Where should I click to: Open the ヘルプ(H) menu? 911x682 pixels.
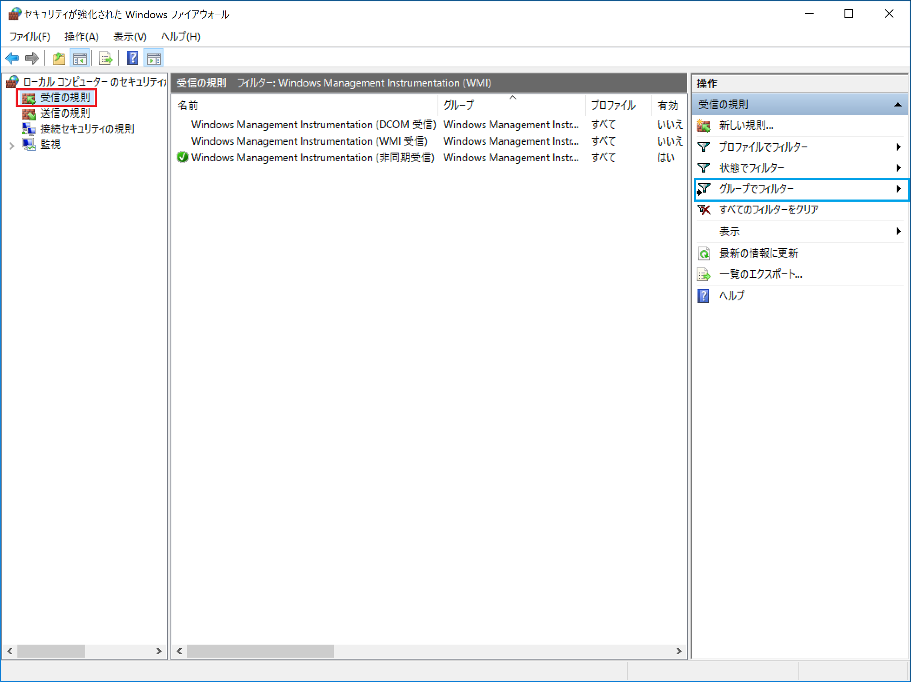[181, 37]
